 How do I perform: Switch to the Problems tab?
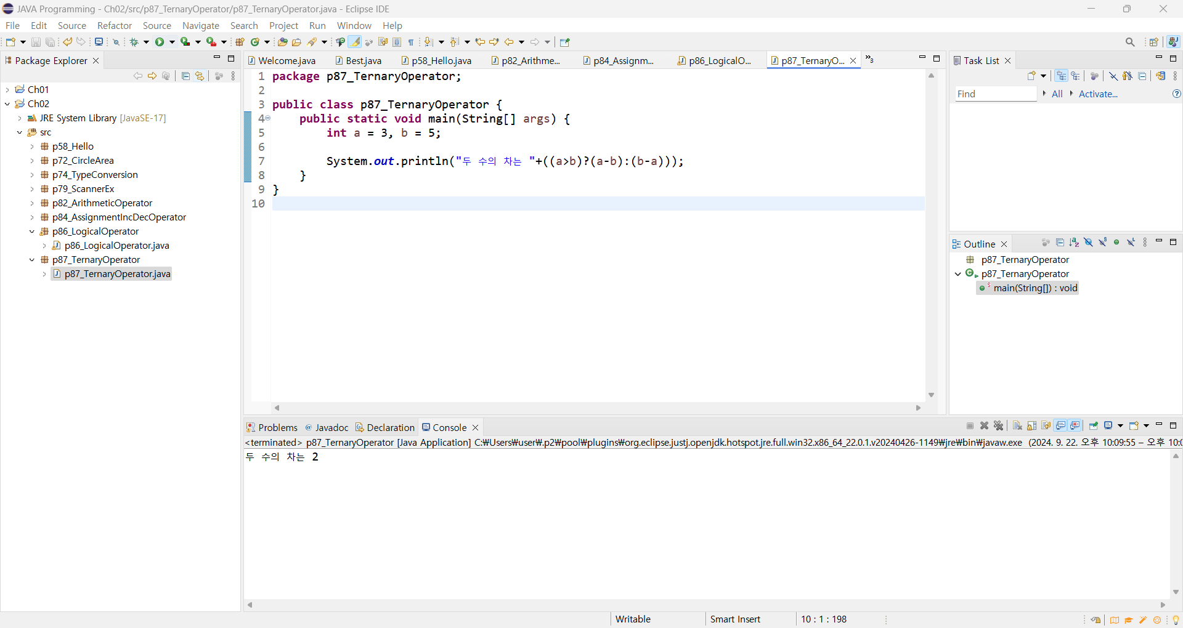[272, 427]
